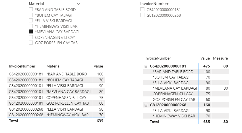Image resolution: width=242 pixels, height=133 pixels.
Task: Click the Measure column header in matrix
Action: 220,58
